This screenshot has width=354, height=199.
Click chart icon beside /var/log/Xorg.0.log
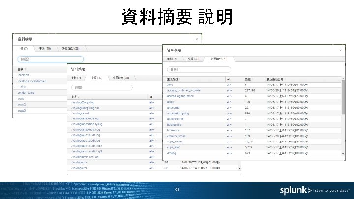click(152, 102)
